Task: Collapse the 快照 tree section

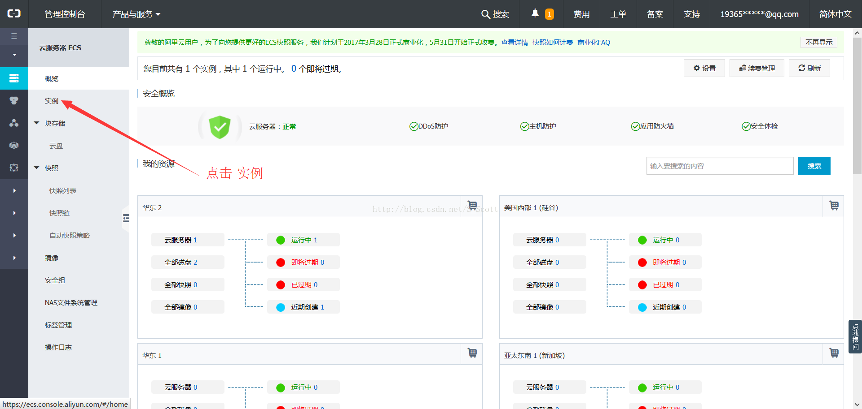Action: tap(37, 168)
